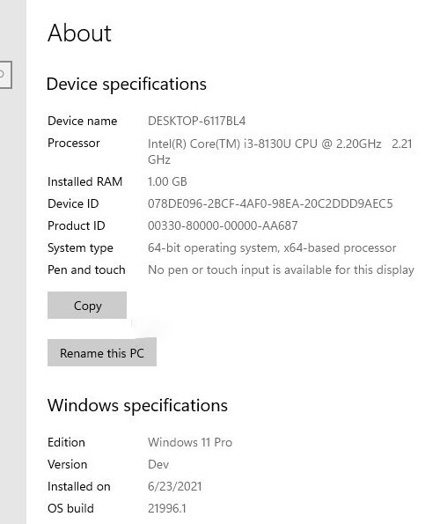Select the installed date 6/23/2021

click(x=174, y=486)
